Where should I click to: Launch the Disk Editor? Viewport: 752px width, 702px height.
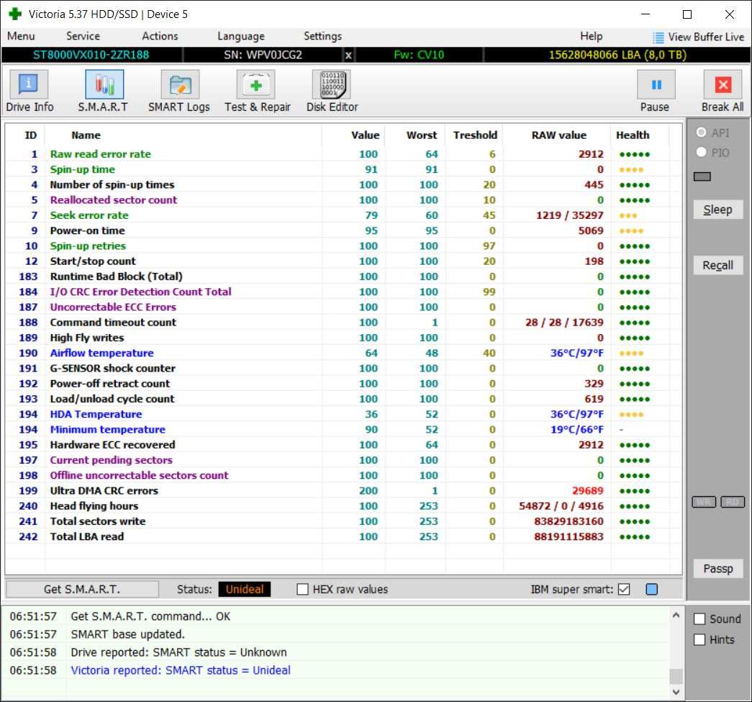click(x=332, y=91)
